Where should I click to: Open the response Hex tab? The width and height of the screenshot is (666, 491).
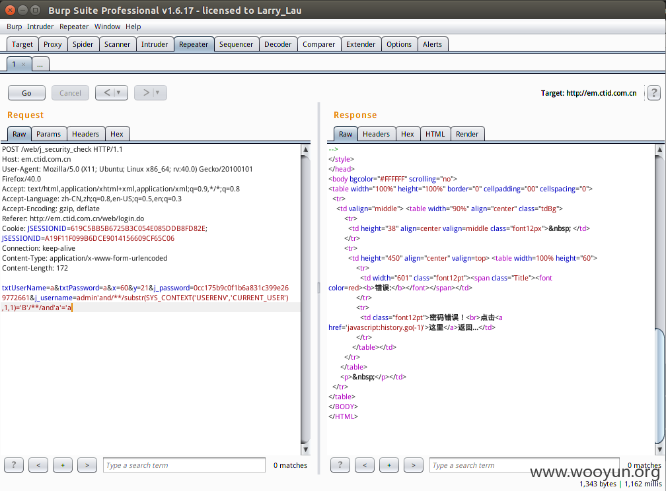(x=407, y=134)
